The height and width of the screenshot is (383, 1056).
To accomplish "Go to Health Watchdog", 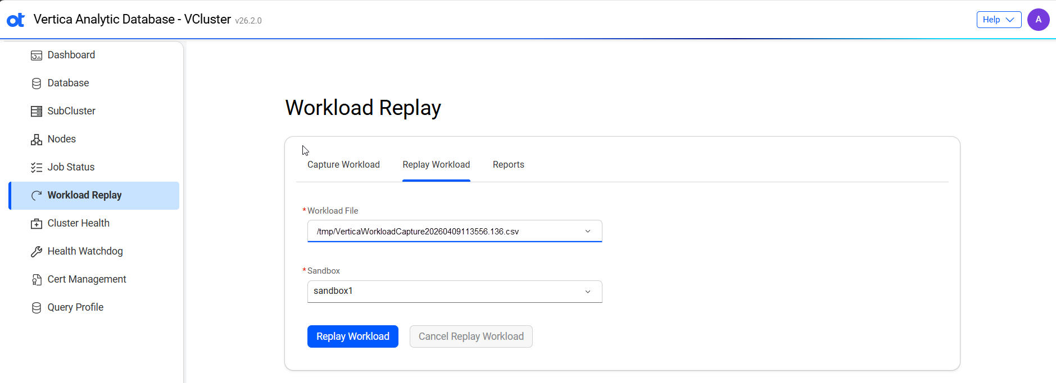I will pyautogui.click(x=94, y=251).
